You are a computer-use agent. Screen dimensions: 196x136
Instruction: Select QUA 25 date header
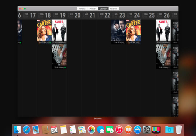(x=148, y=15)
